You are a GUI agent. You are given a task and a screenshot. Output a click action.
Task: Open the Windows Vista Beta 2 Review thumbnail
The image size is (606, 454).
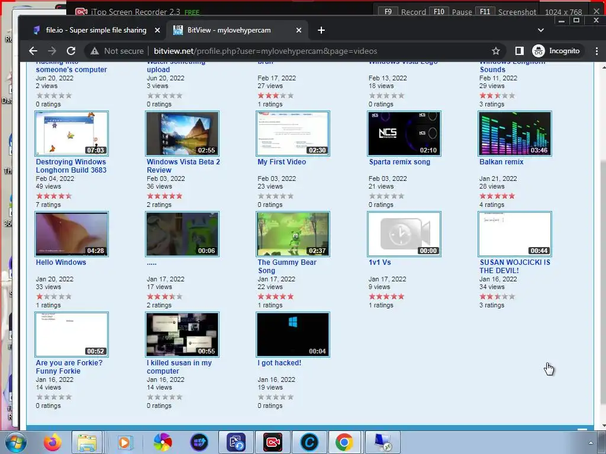click(182, 134)
